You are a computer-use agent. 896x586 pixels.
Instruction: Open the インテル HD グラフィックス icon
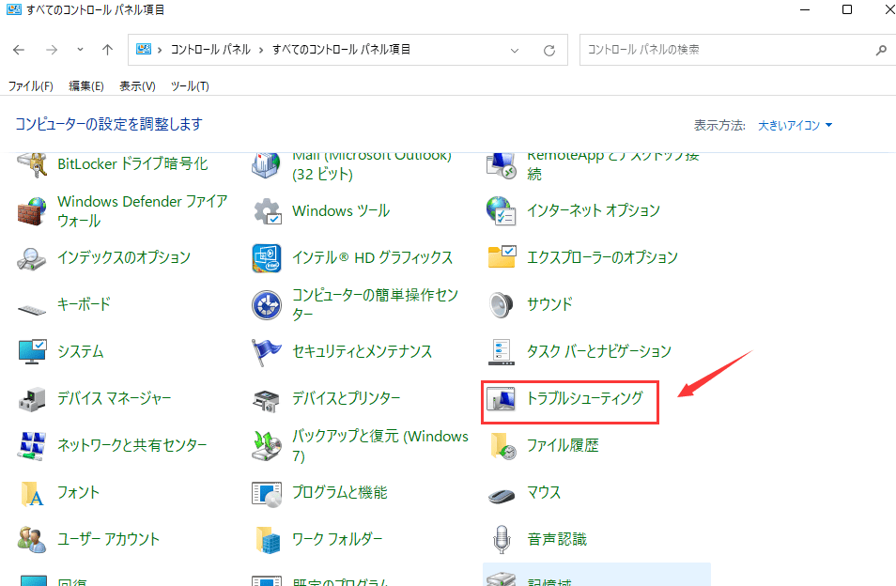[267, 258]
